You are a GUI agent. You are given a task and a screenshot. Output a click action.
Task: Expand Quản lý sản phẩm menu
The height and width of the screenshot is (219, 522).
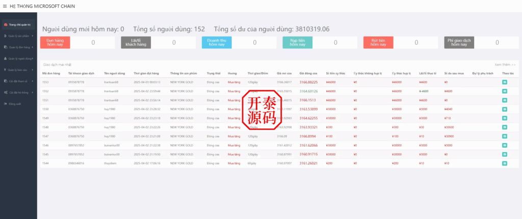[19, 36]
